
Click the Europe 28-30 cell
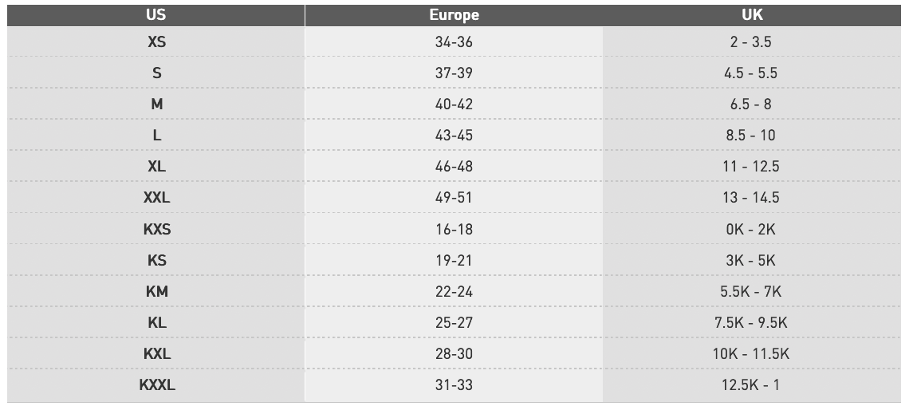pos(454,353)
